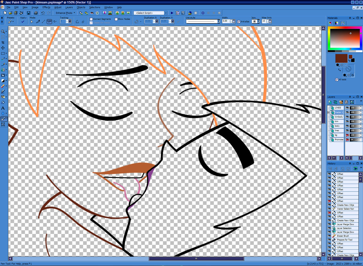Click the Prepare for Tool history entry
The height and width of the screenshot is (266, 363).
tap(345, 240)
